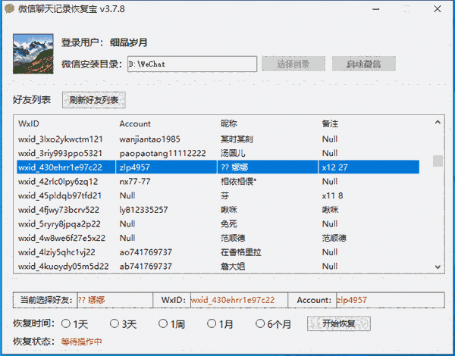Click nickname cell 汤圆儿
This screenshot has height=356, width=455.
coord(233,153)
